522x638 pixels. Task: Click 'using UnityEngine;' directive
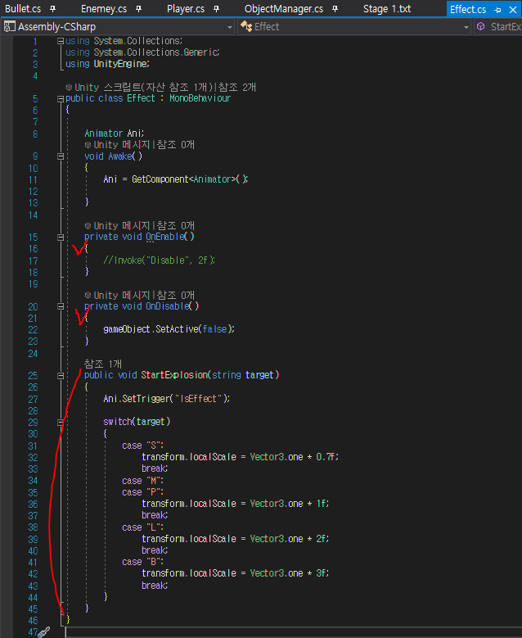pyautogui.click(x=107, y=64)
